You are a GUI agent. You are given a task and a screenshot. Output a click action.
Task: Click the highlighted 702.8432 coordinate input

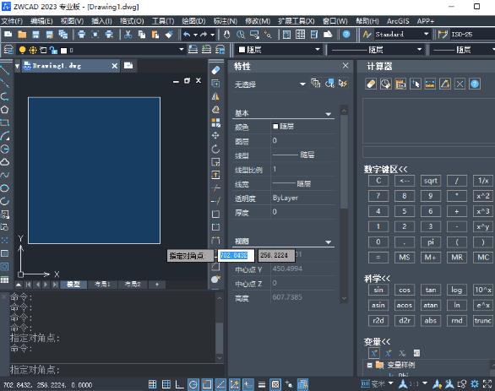click(x=236, y=255)
